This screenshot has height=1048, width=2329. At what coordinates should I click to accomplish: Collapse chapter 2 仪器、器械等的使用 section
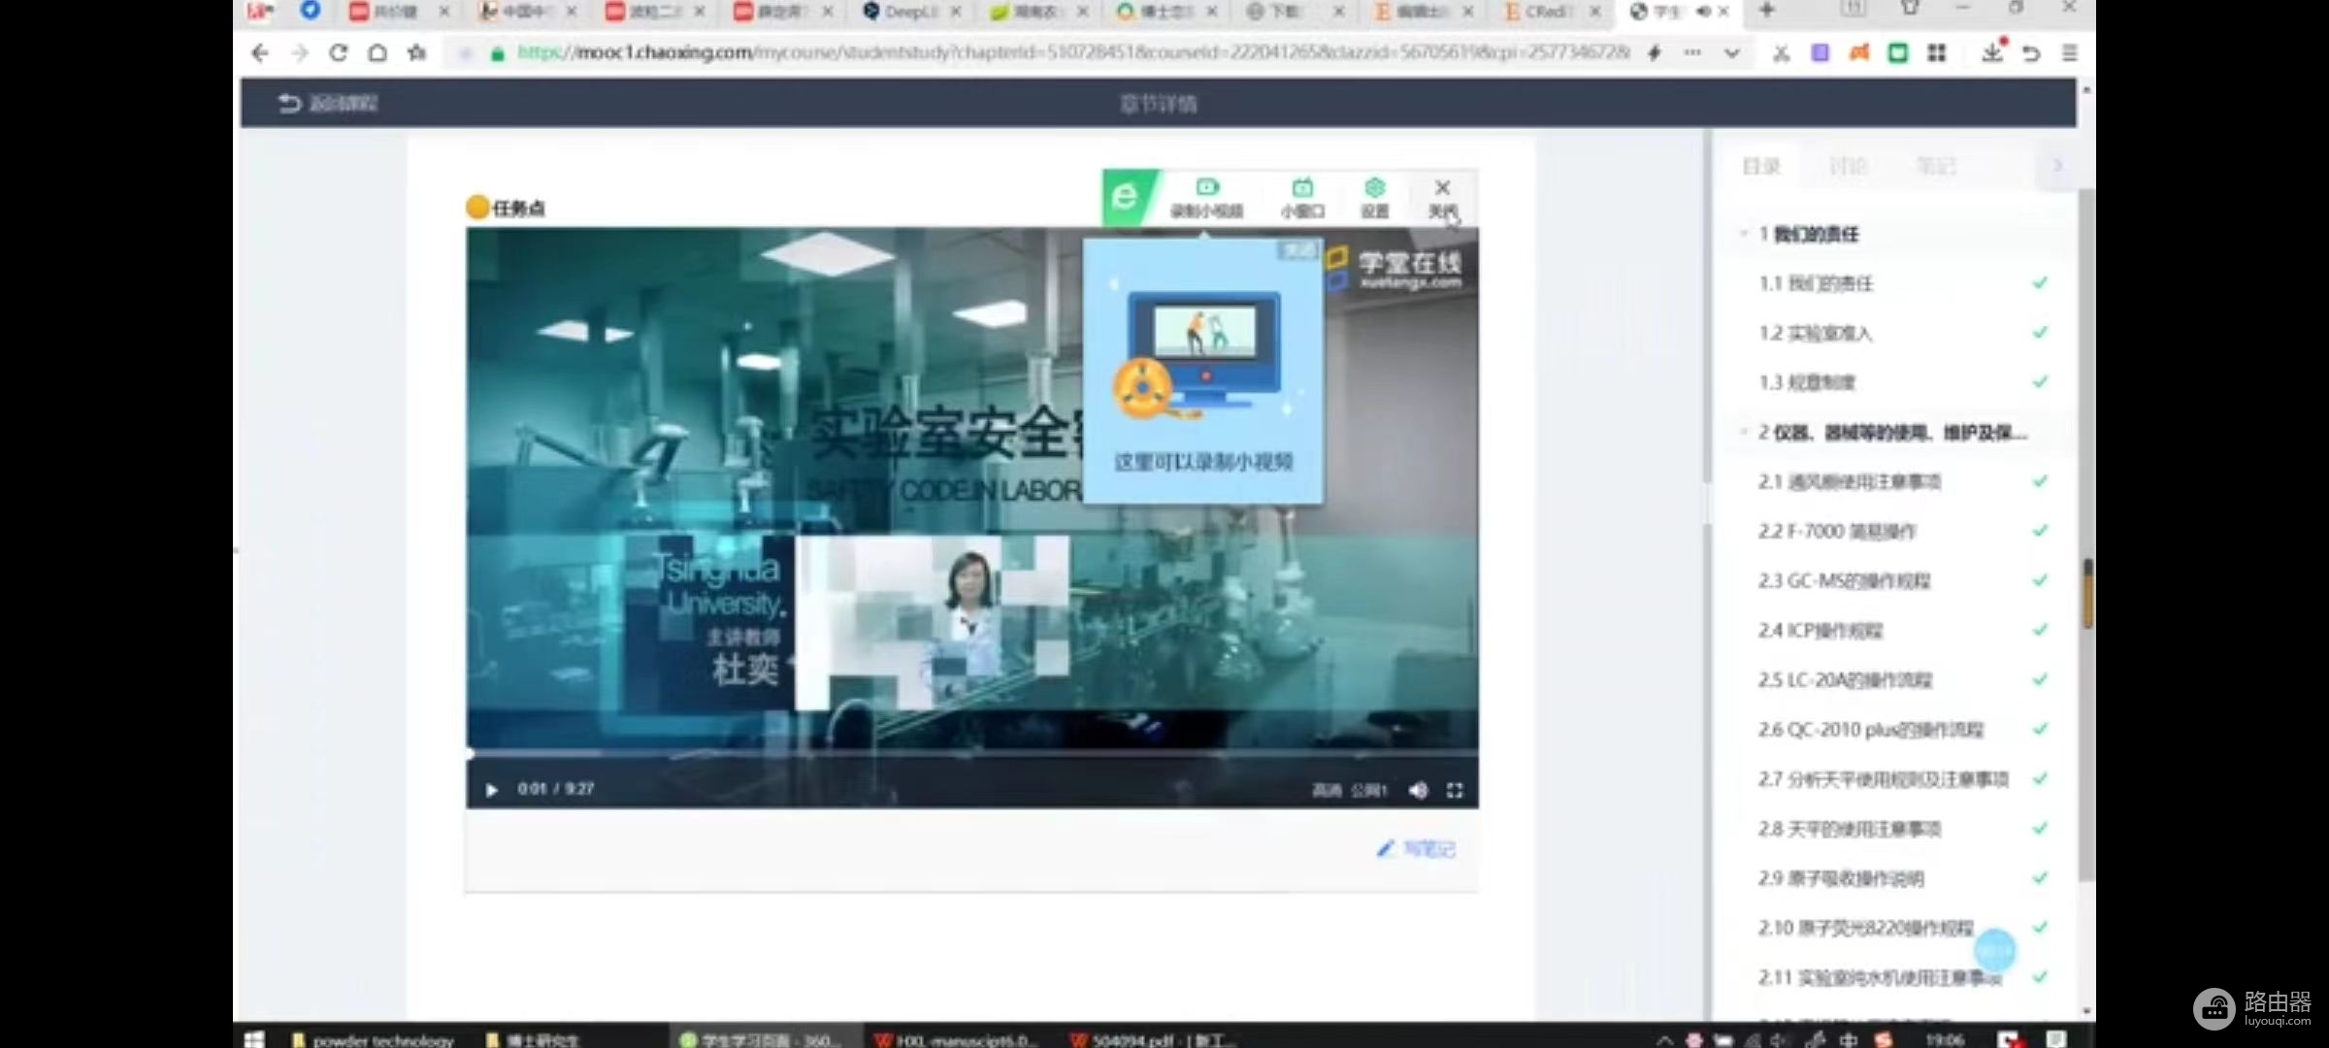tap(1744, 432)
